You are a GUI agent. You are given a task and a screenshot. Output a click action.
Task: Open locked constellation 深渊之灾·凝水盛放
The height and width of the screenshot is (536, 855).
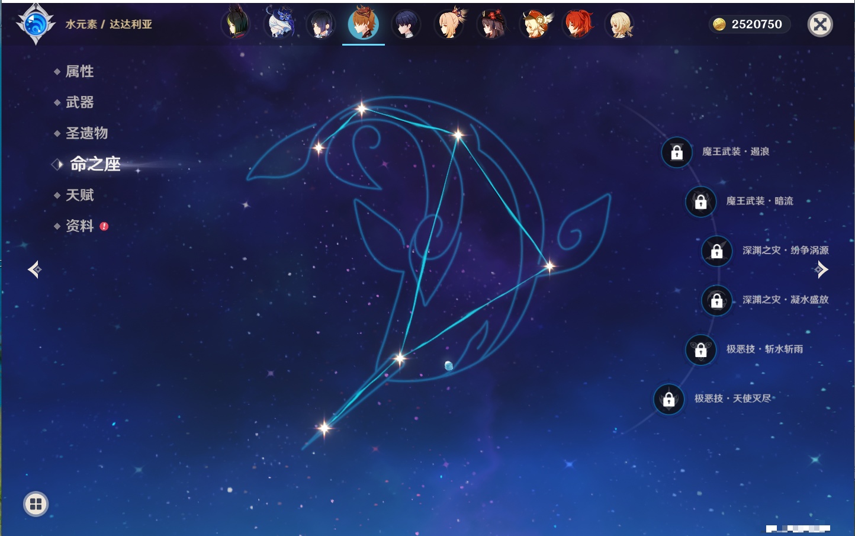coord(716,300)
